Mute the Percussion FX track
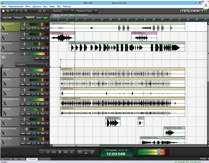This screenshot has height=163, width=209. pos(23,29)
